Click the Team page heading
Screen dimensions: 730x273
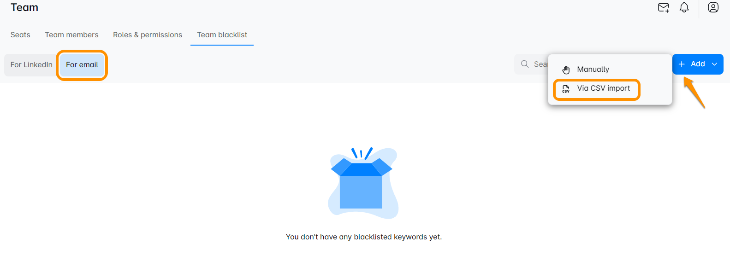pyautogui.click(x=24, y=7)
